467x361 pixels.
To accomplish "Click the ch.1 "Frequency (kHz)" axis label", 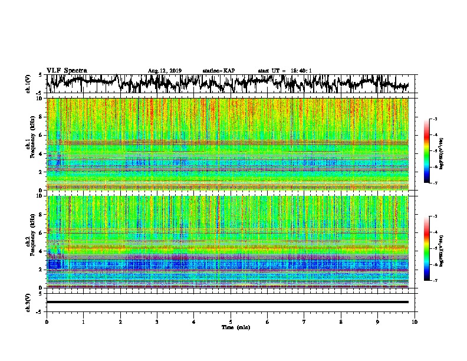I will click(x=32, y=137).
